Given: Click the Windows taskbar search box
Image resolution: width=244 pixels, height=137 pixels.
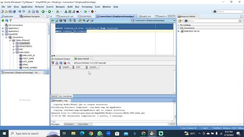Looking at the screenshot, I should tap(34, 134).
